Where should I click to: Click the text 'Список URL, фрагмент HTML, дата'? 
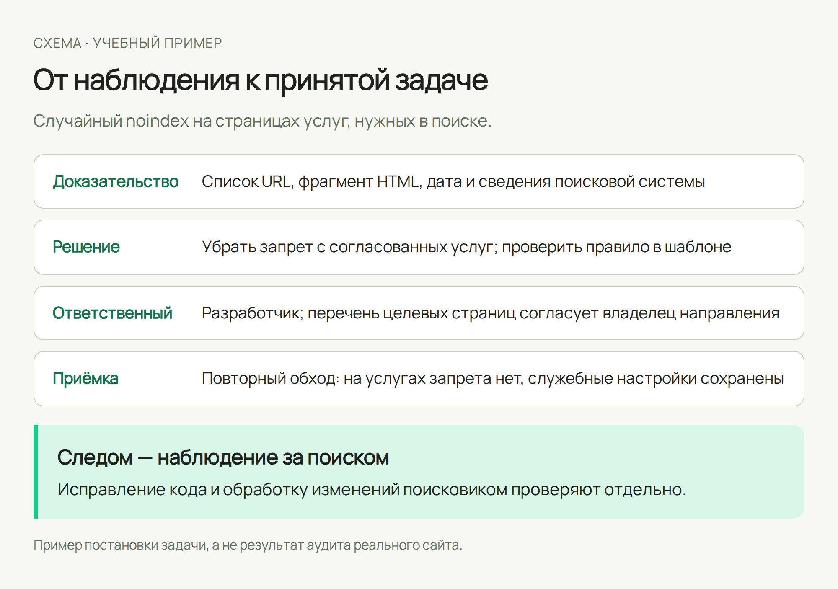coord(332,182)
